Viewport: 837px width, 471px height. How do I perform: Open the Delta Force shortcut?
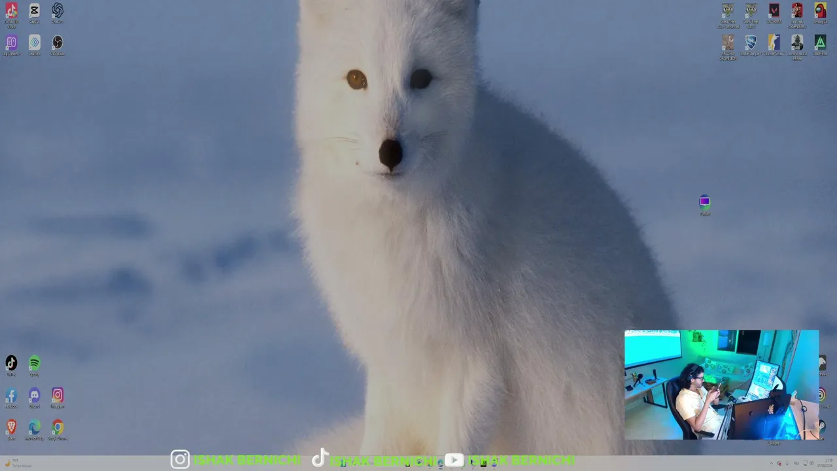coord(820,46)
